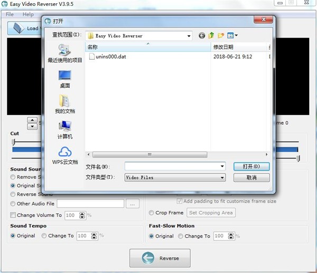The height and width of the screenshot is (273, 317).
Task: Click the up arrow stepper below the preview
Action: point(32,120)
